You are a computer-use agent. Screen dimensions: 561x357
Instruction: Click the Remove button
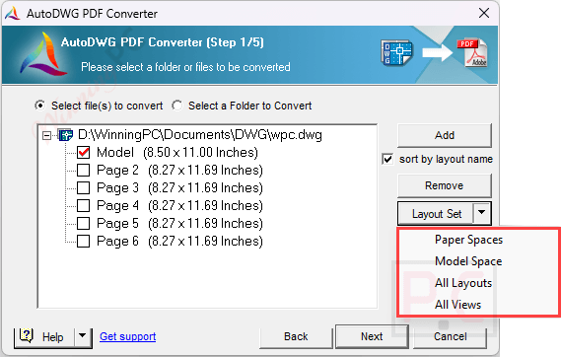(x=445, y=185)
